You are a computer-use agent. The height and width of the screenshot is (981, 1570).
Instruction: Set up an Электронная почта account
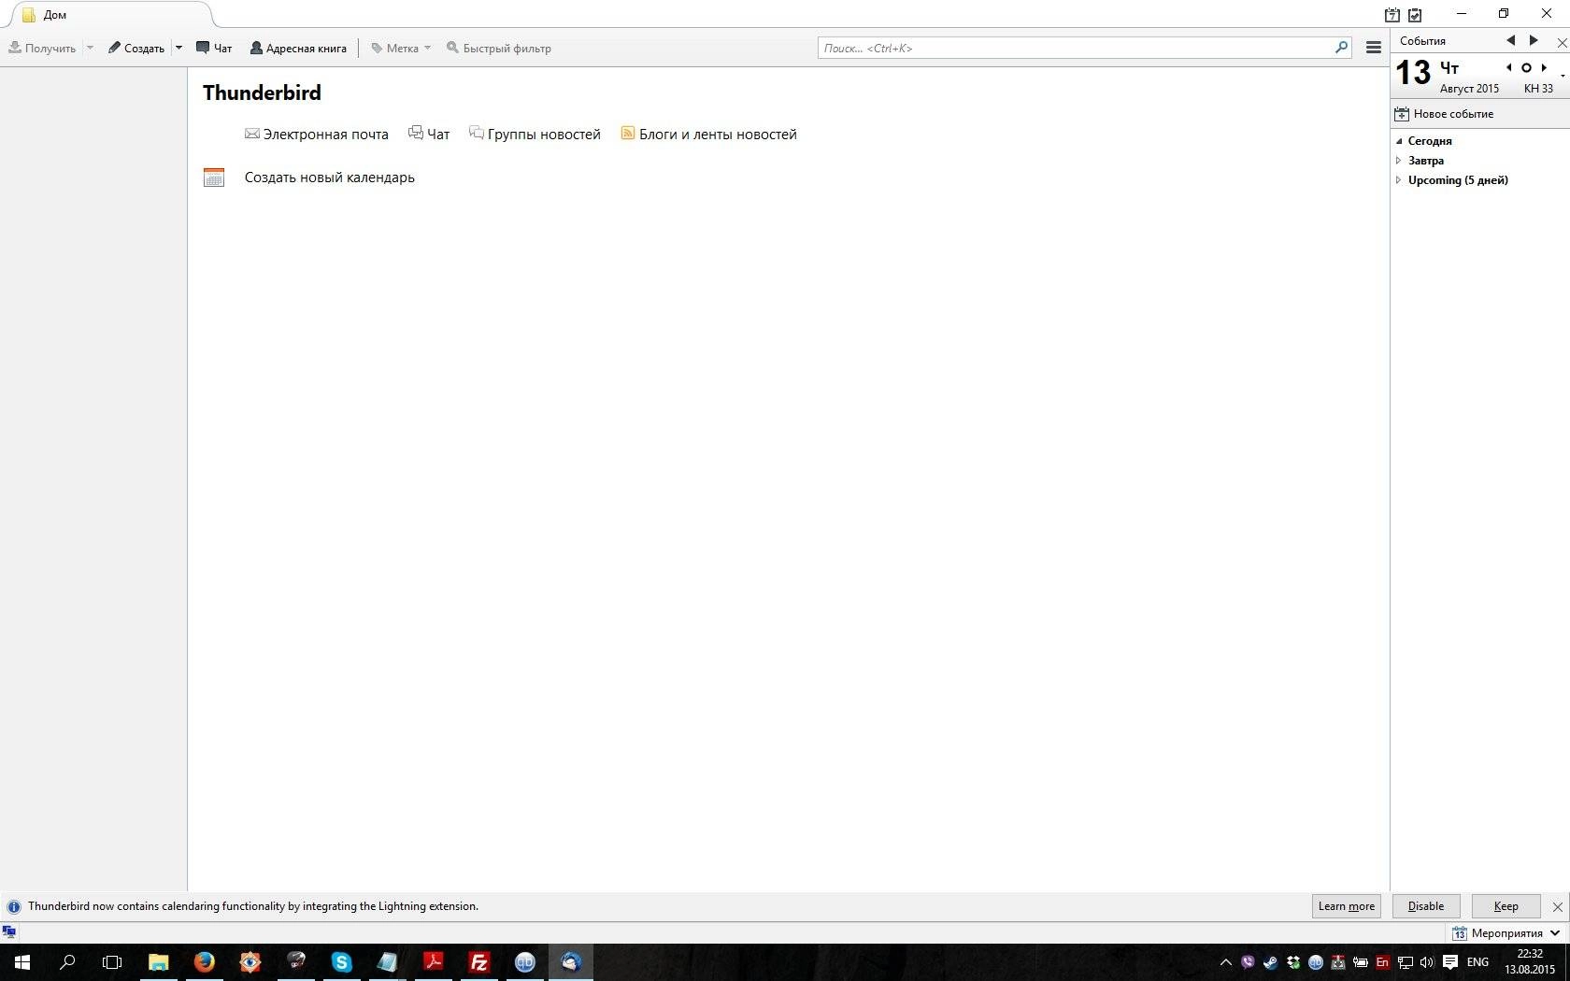tap(317, 135)
